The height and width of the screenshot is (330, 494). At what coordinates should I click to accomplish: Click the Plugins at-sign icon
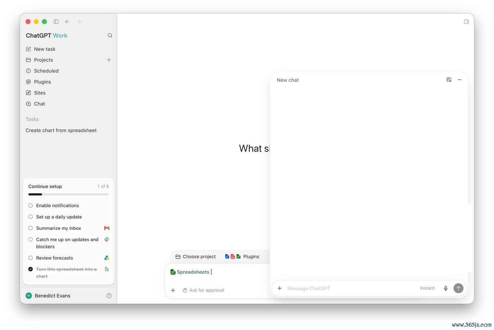[28, 82]
